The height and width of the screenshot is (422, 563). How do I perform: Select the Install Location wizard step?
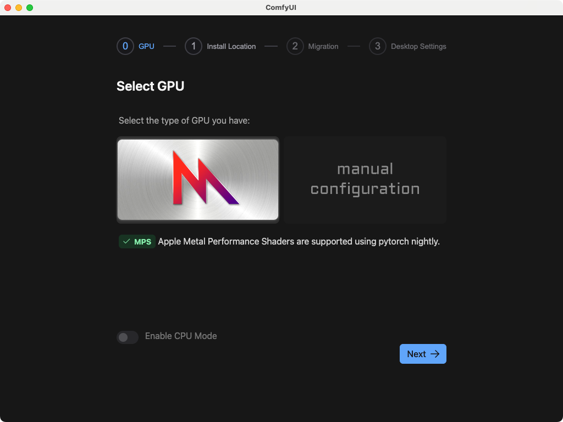(x=231, y=46)
